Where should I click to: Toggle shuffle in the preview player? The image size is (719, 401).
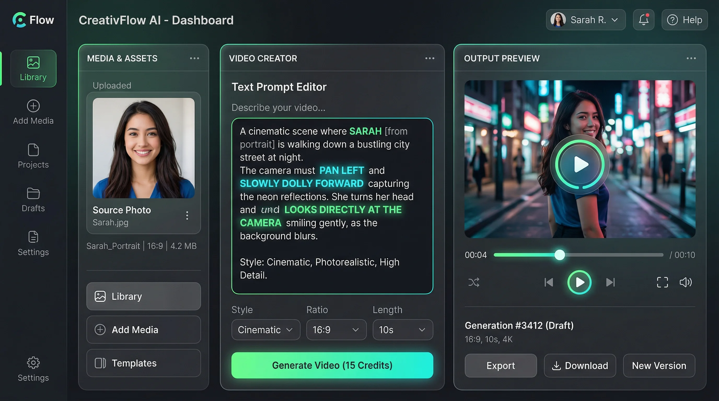pos(474,282)
